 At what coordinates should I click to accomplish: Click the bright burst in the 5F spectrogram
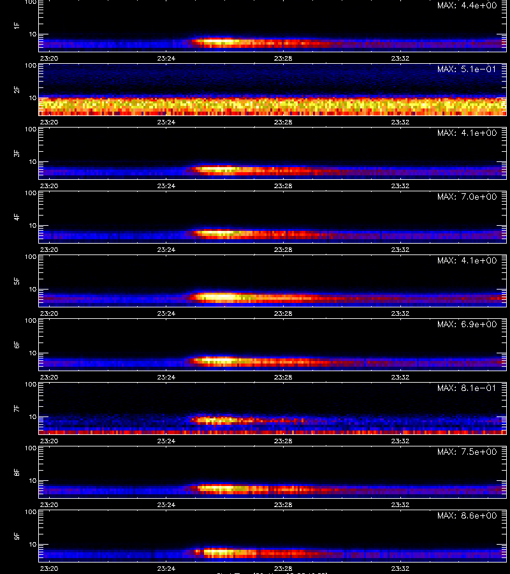coord(219,297)
